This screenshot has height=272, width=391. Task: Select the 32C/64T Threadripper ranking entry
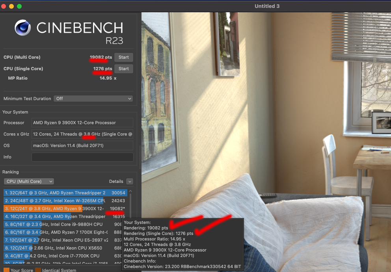click(x=65, y=193)
